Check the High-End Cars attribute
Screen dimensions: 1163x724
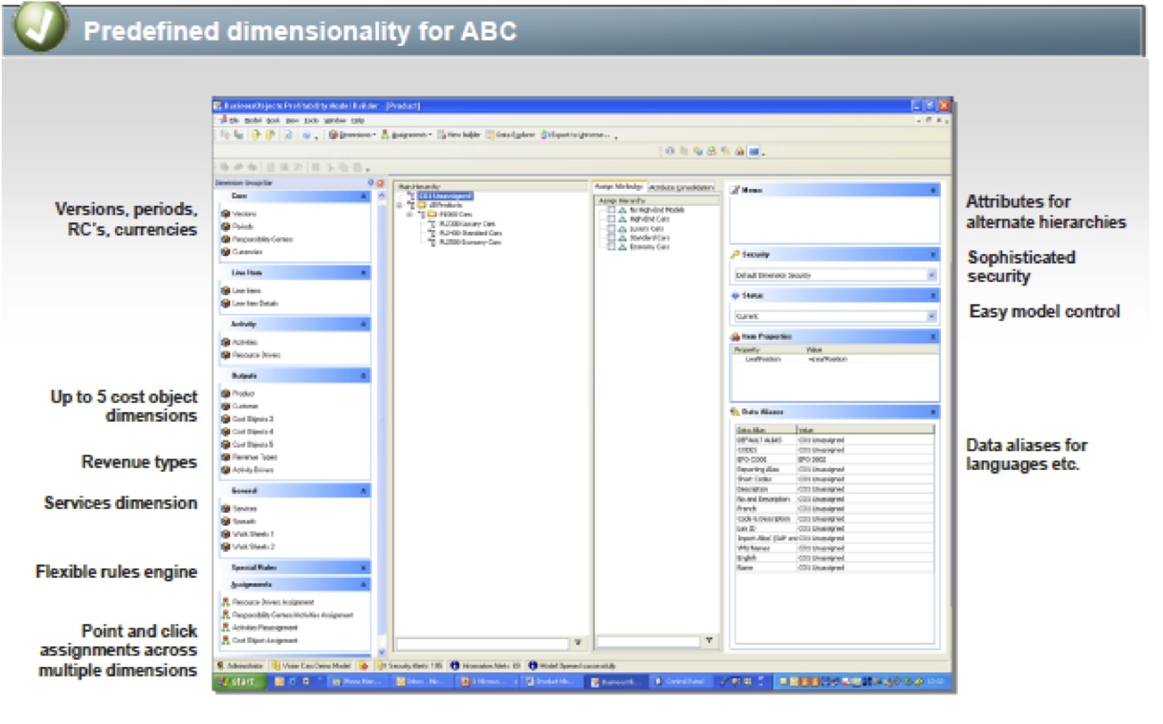click(x=611, y=218)
